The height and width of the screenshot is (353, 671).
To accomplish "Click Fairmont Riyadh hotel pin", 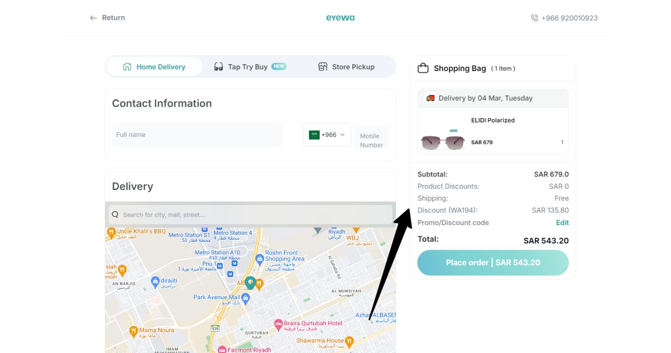I will point(222,350).
